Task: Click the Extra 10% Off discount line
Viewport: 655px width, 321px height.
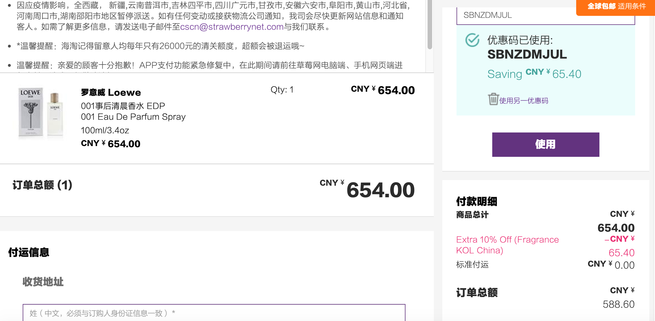Action: (508, 245)
